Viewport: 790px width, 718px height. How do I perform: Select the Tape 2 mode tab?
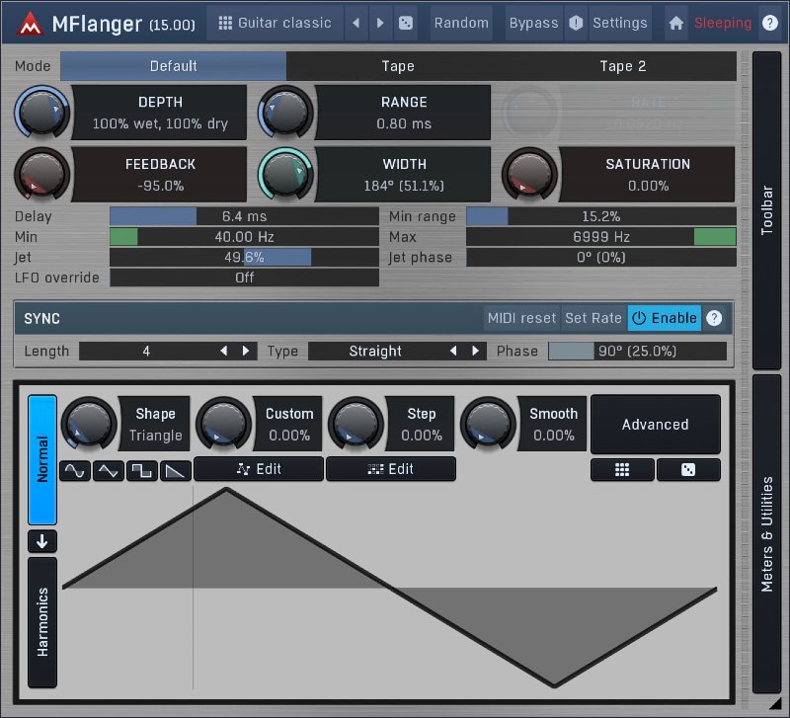pyautogui.click(x=622, y=66)
